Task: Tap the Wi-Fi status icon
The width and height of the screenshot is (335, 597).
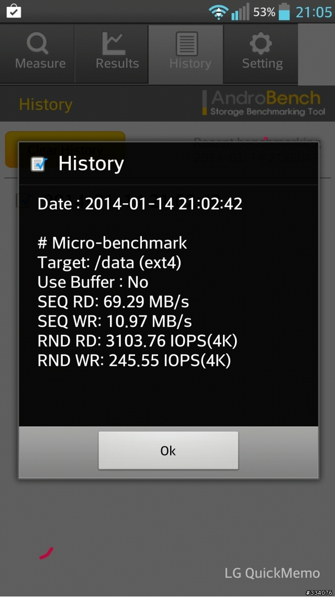Action: pos(219,12)
